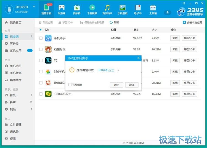Open the 手机壁纸 picture icon

122,8
